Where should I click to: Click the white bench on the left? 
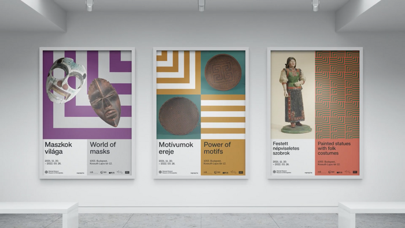pos(39,214)
